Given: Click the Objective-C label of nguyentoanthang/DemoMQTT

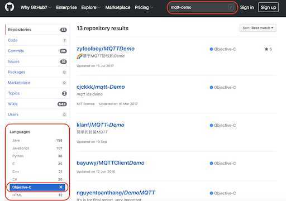Looking at the screenshot, I should (225, 193).
